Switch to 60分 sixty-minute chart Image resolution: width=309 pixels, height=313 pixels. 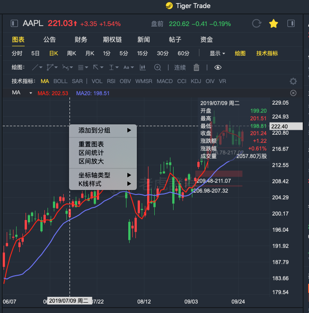pyautogui.click(x=183, y=53)
